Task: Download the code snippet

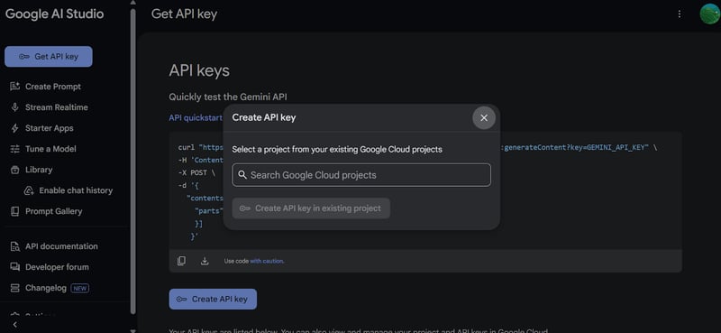Action: [205, 261]
